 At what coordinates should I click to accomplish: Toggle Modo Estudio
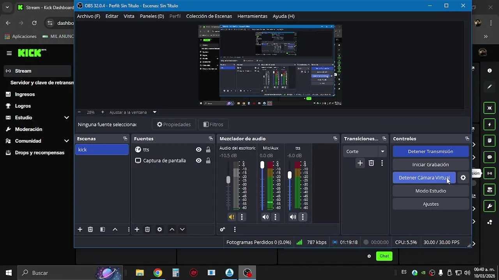(431, 191)
